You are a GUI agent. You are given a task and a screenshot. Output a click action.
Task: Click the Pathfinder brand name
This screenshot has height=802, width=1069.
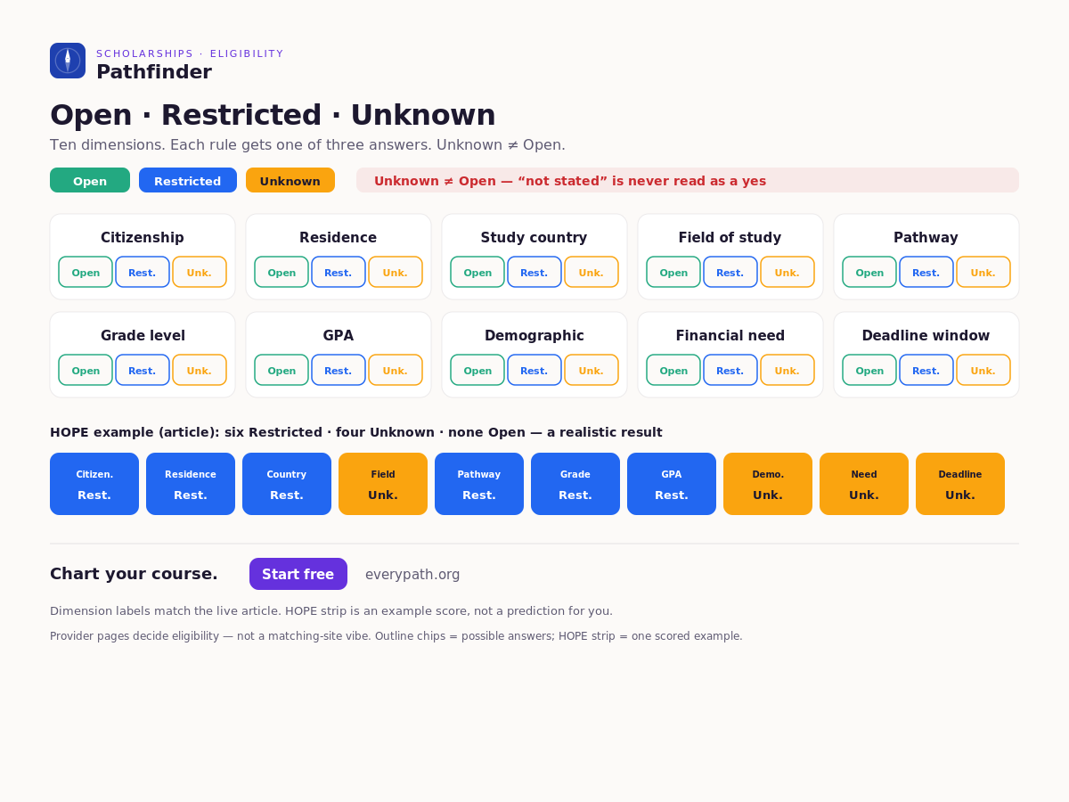click(154, 72)
